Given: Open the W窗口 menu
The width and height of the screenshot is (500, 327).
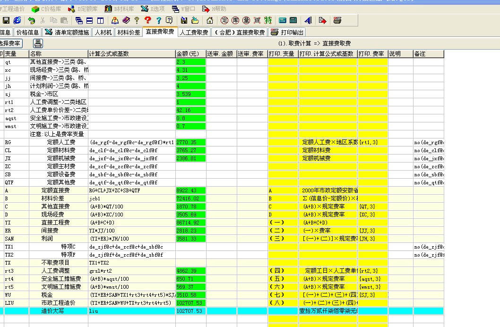Looking at the screenshot, I should click(183, 9).
